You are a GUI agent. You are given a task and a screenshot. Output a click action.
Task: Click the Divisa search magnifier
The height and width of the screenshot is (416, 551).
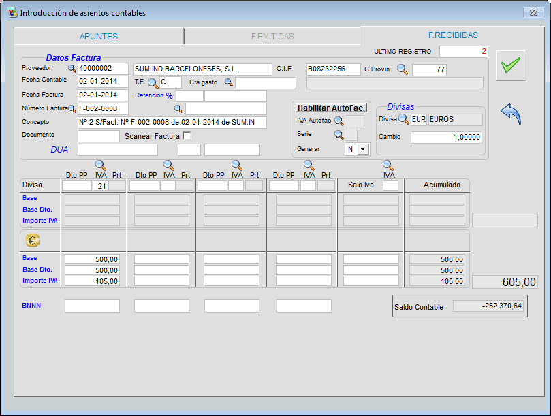click(403, 120)
